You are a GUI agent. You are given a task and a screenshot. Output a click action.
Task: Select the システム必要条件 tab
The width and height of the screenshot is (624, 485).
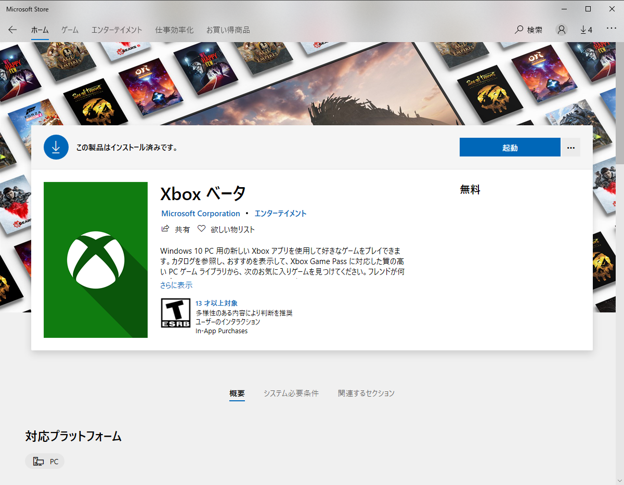pos(291,394)
